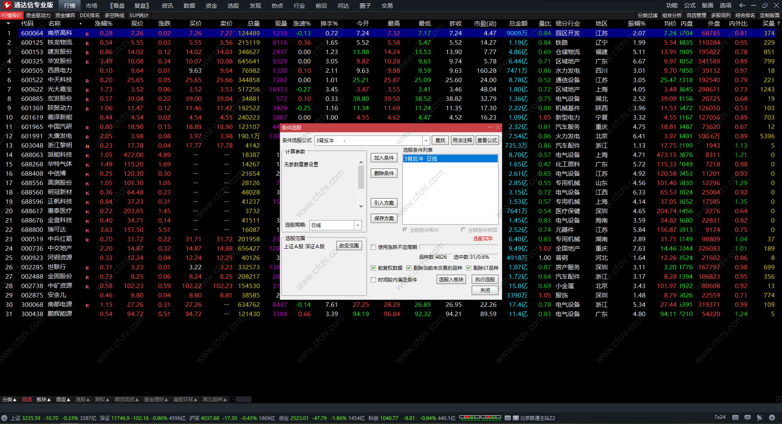Click the bottom tab bar horizontal scroll track

coord(244,400)
